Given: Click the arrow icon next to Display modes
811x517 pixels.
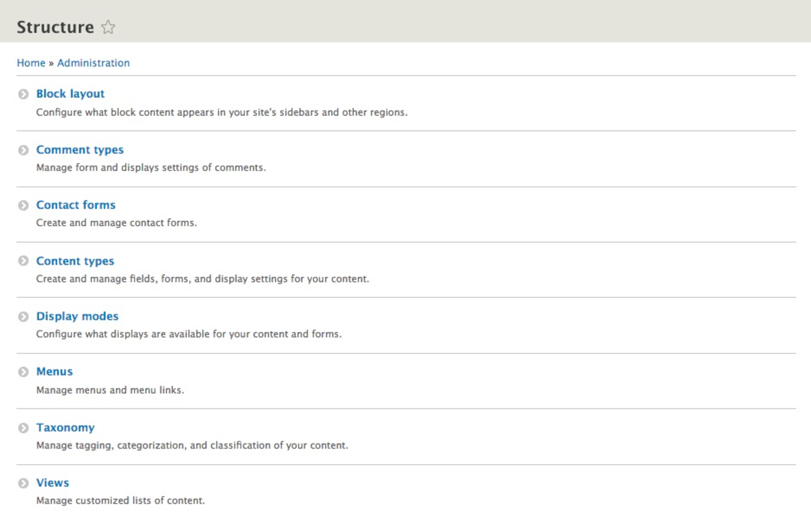Looking at the screenshot, I should [x=23, y=317].
